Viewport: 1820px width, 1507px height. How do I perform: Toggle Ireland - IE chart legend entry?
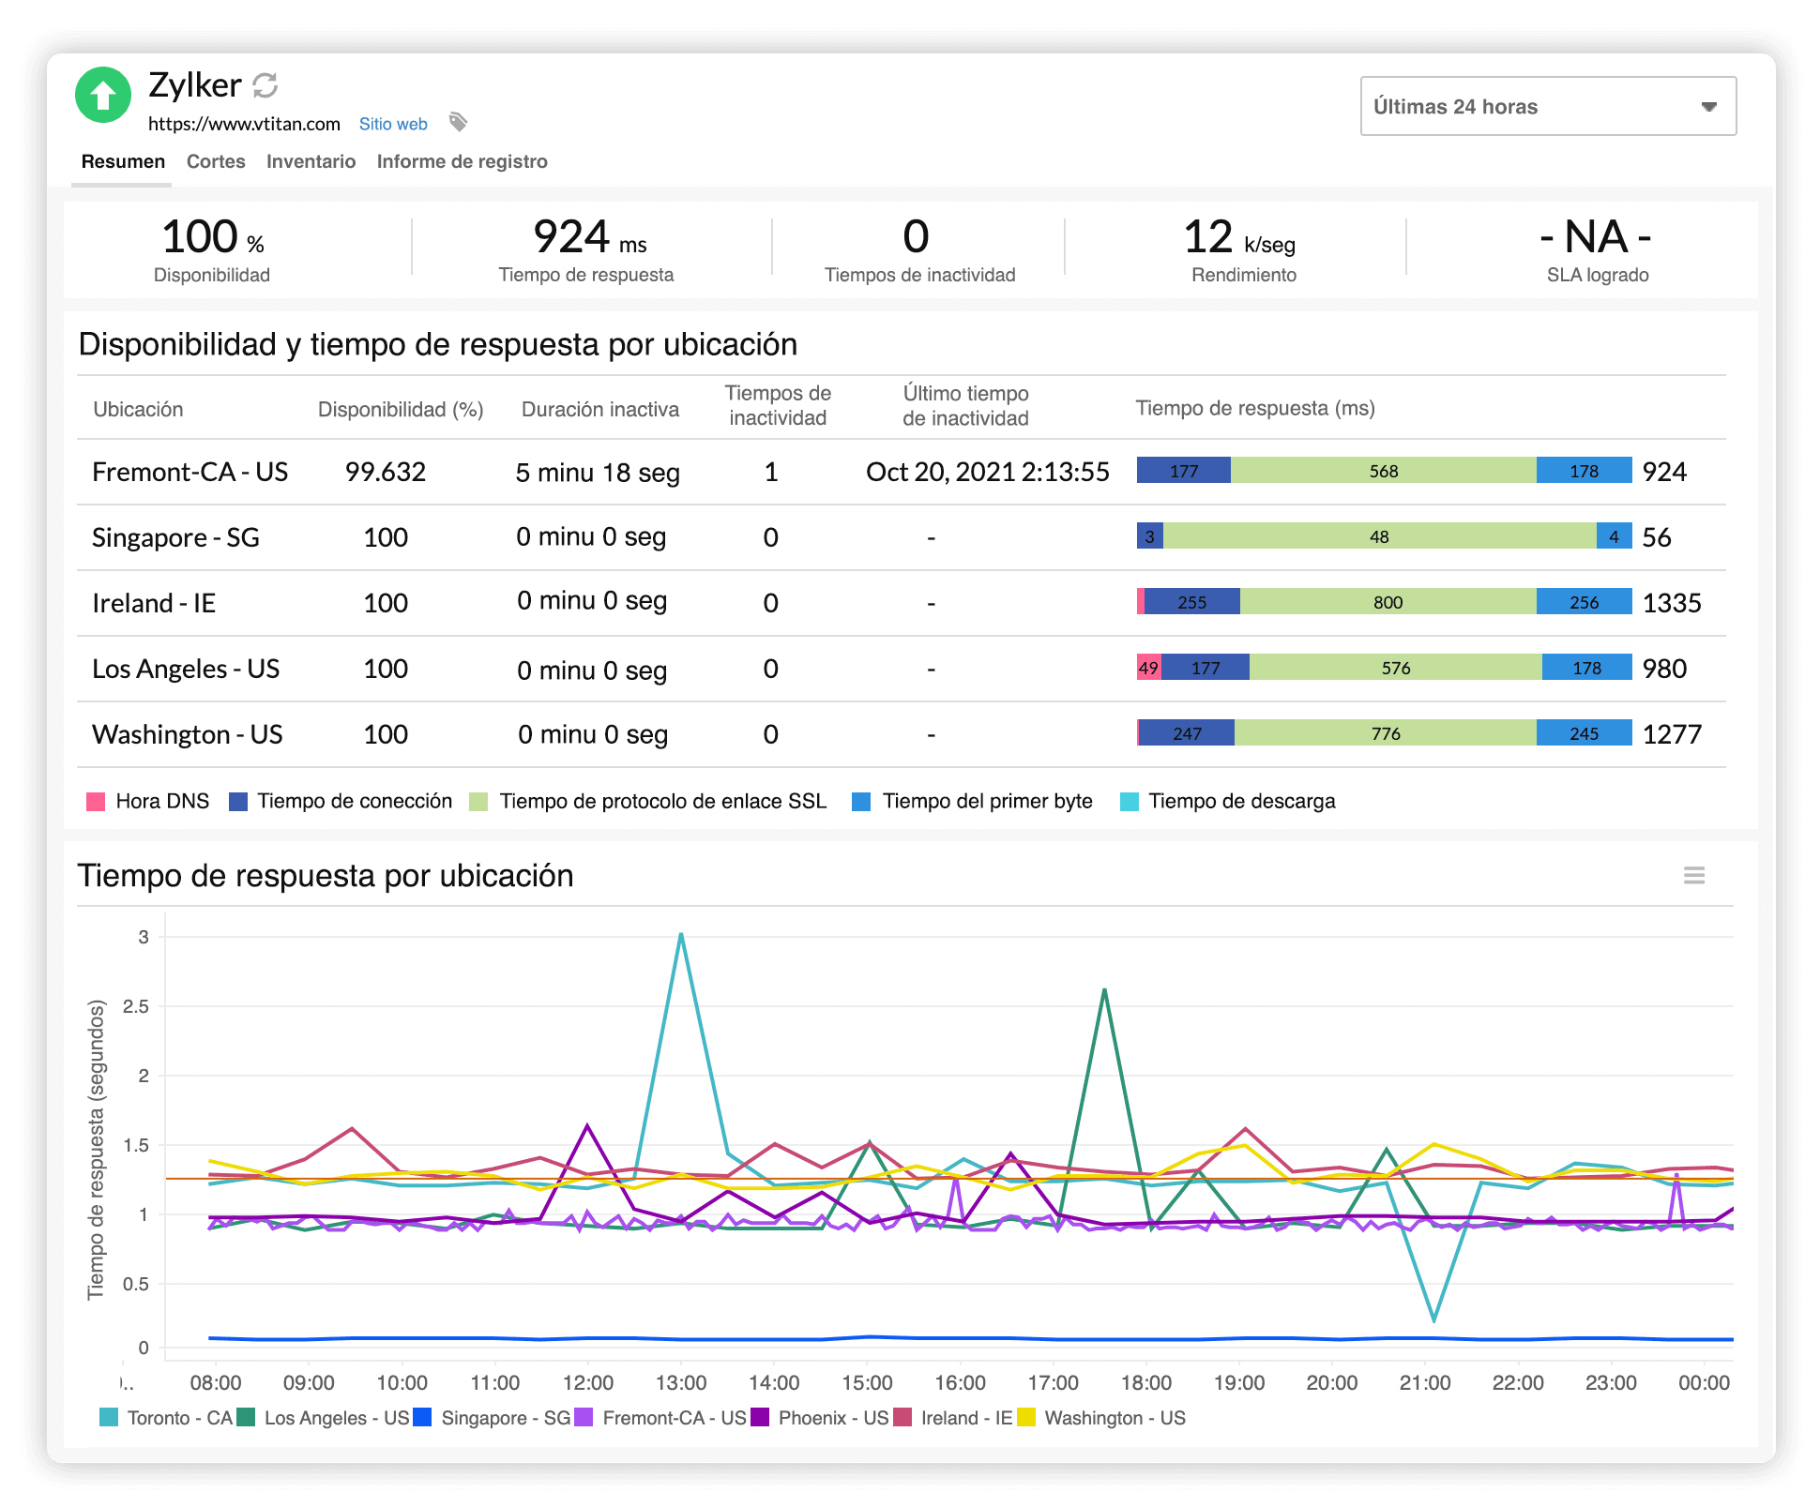[953, 1417]
